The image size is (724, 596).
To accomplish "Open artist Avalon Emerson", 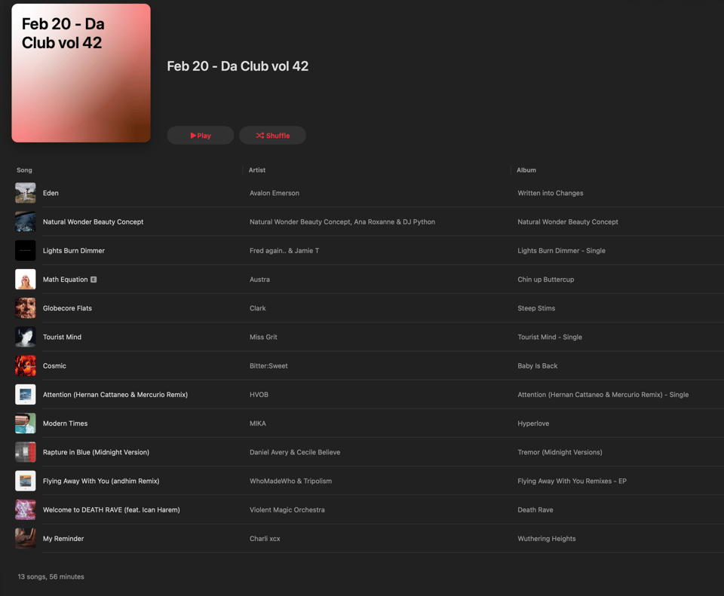I will click(x=275, y=193).
